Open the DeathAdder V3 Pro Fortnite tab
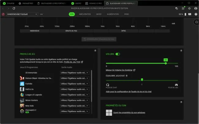 pyautogui.click(x=52, y=3)
